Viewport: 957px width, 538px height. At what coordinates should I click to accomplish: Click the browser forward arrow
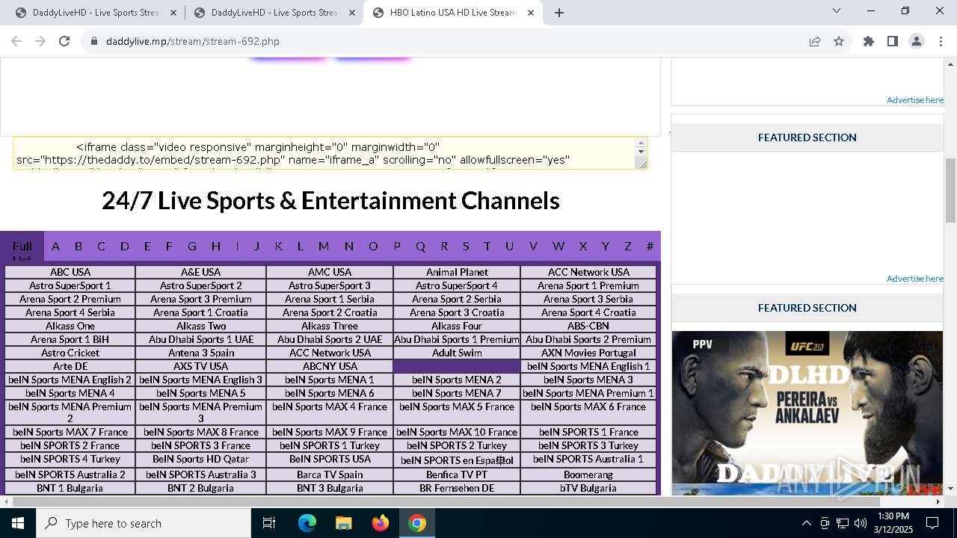pyautogui.click(x=40, y=41)
